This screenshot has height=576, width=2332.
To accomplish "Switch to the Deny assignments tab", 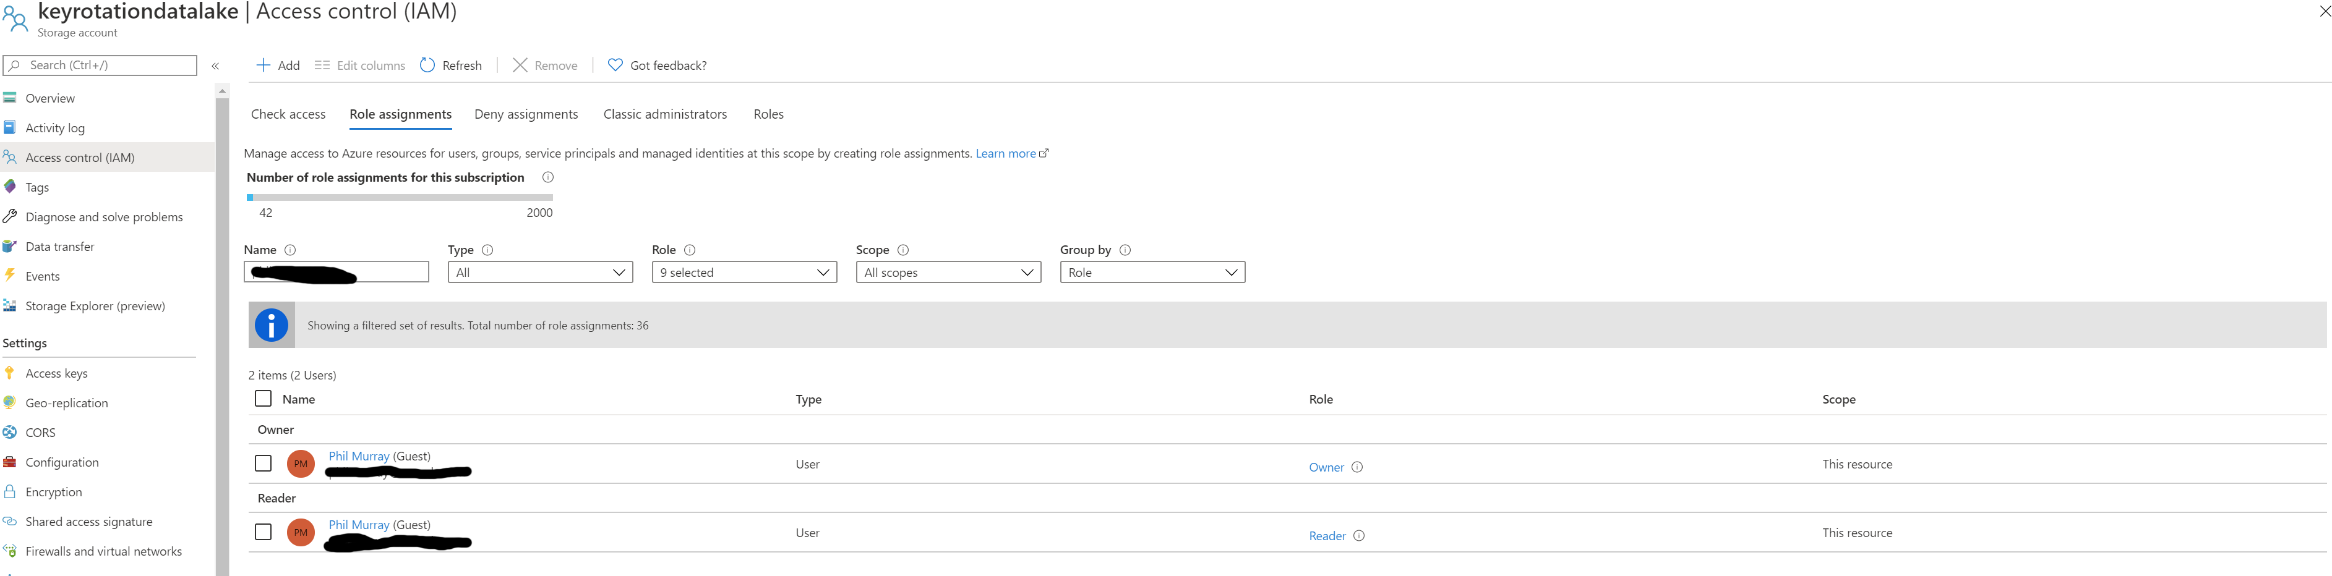I will [526, 114].
